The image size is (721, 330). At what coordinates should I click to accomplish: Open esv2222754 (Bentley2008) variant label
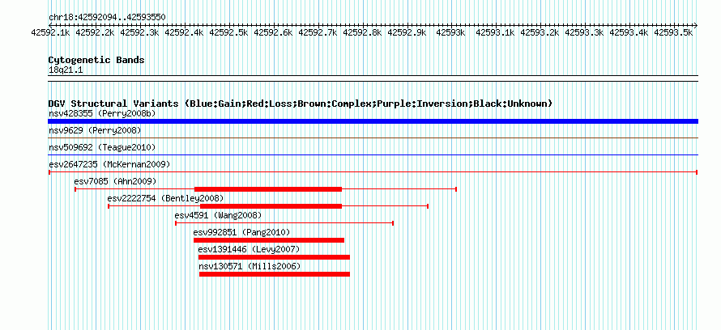click(x=165, y=198)
